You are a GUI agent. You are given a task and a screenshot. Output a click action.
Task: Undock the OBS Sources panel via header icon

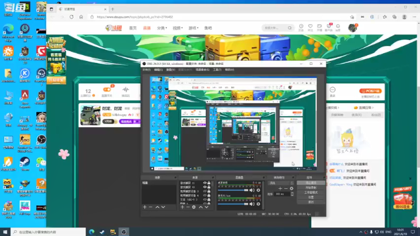click(x=213, y=178)
